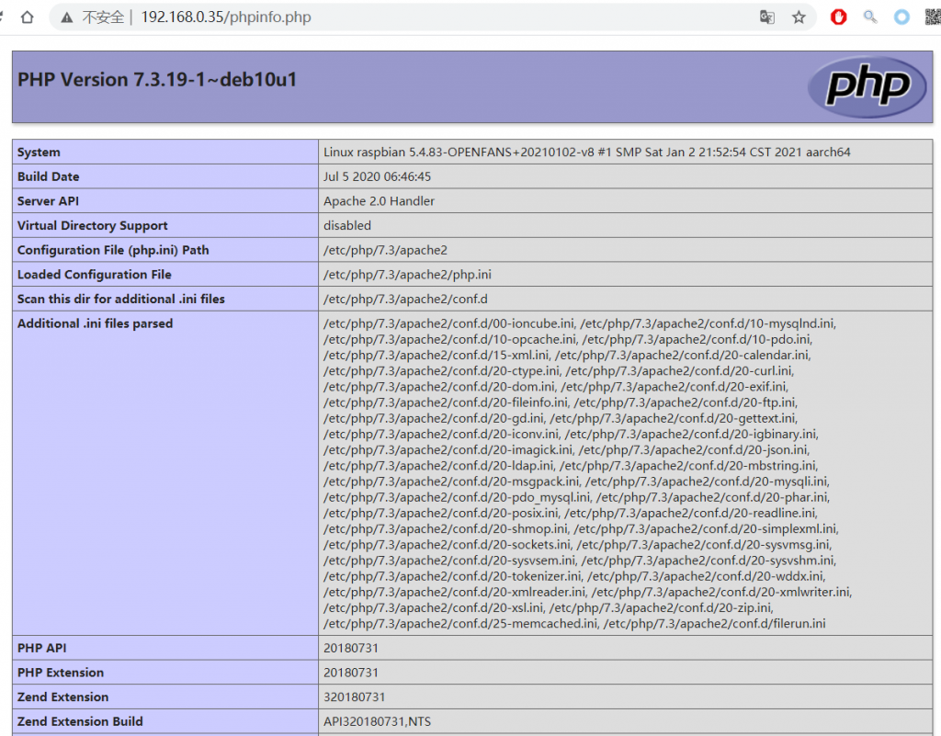Click the translate page icon

click(767, 17)
